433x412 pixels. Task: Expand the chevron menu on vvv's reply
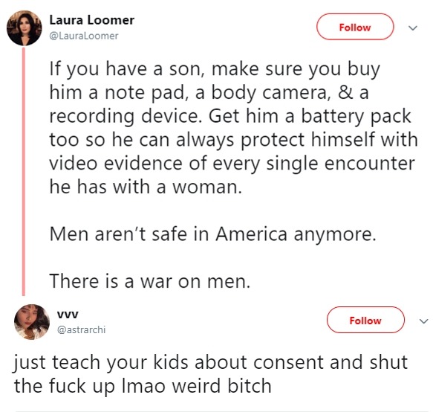pos(423,321)
